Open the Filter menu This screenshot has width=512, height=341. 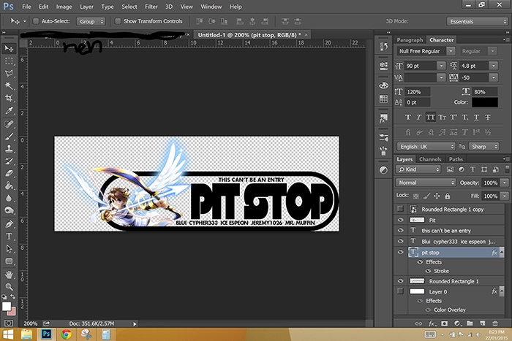pyautogui.click(x=151, y=7)
